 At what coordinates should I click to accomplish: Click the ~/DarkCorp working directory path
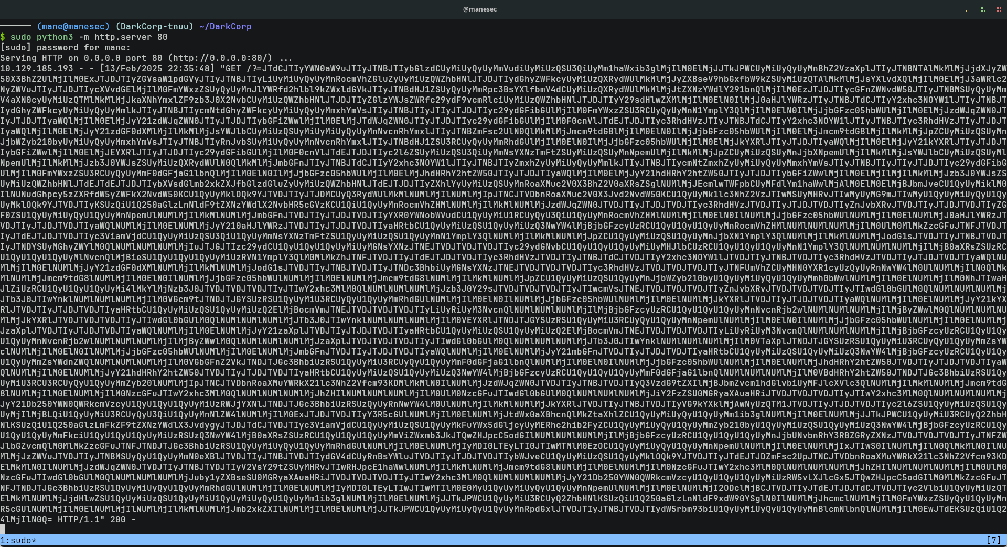click(x=225, y=27)
